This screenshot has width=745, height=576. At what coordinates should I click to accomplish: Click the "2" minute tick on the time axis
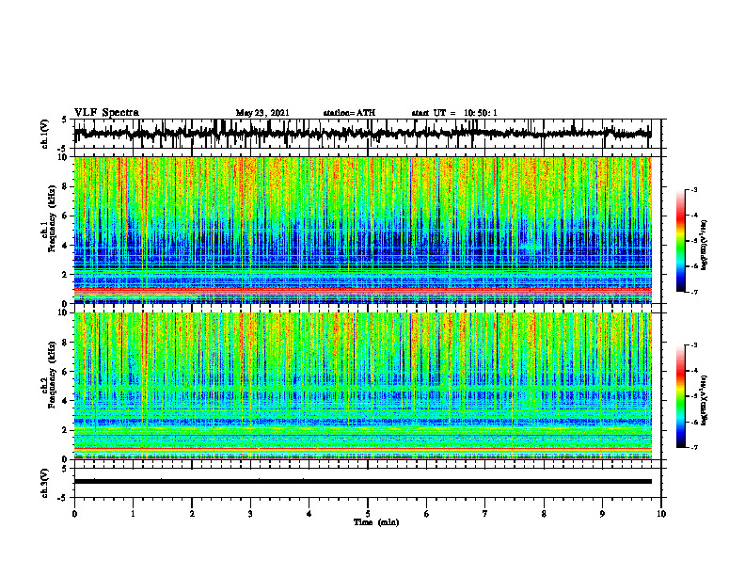192,514
